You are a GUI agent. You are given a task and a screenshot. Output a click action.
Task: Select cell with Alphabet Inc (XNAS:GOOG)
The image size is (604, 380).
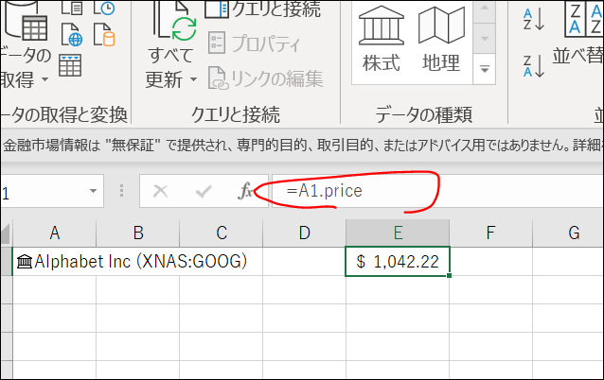(x=54, y=261)
